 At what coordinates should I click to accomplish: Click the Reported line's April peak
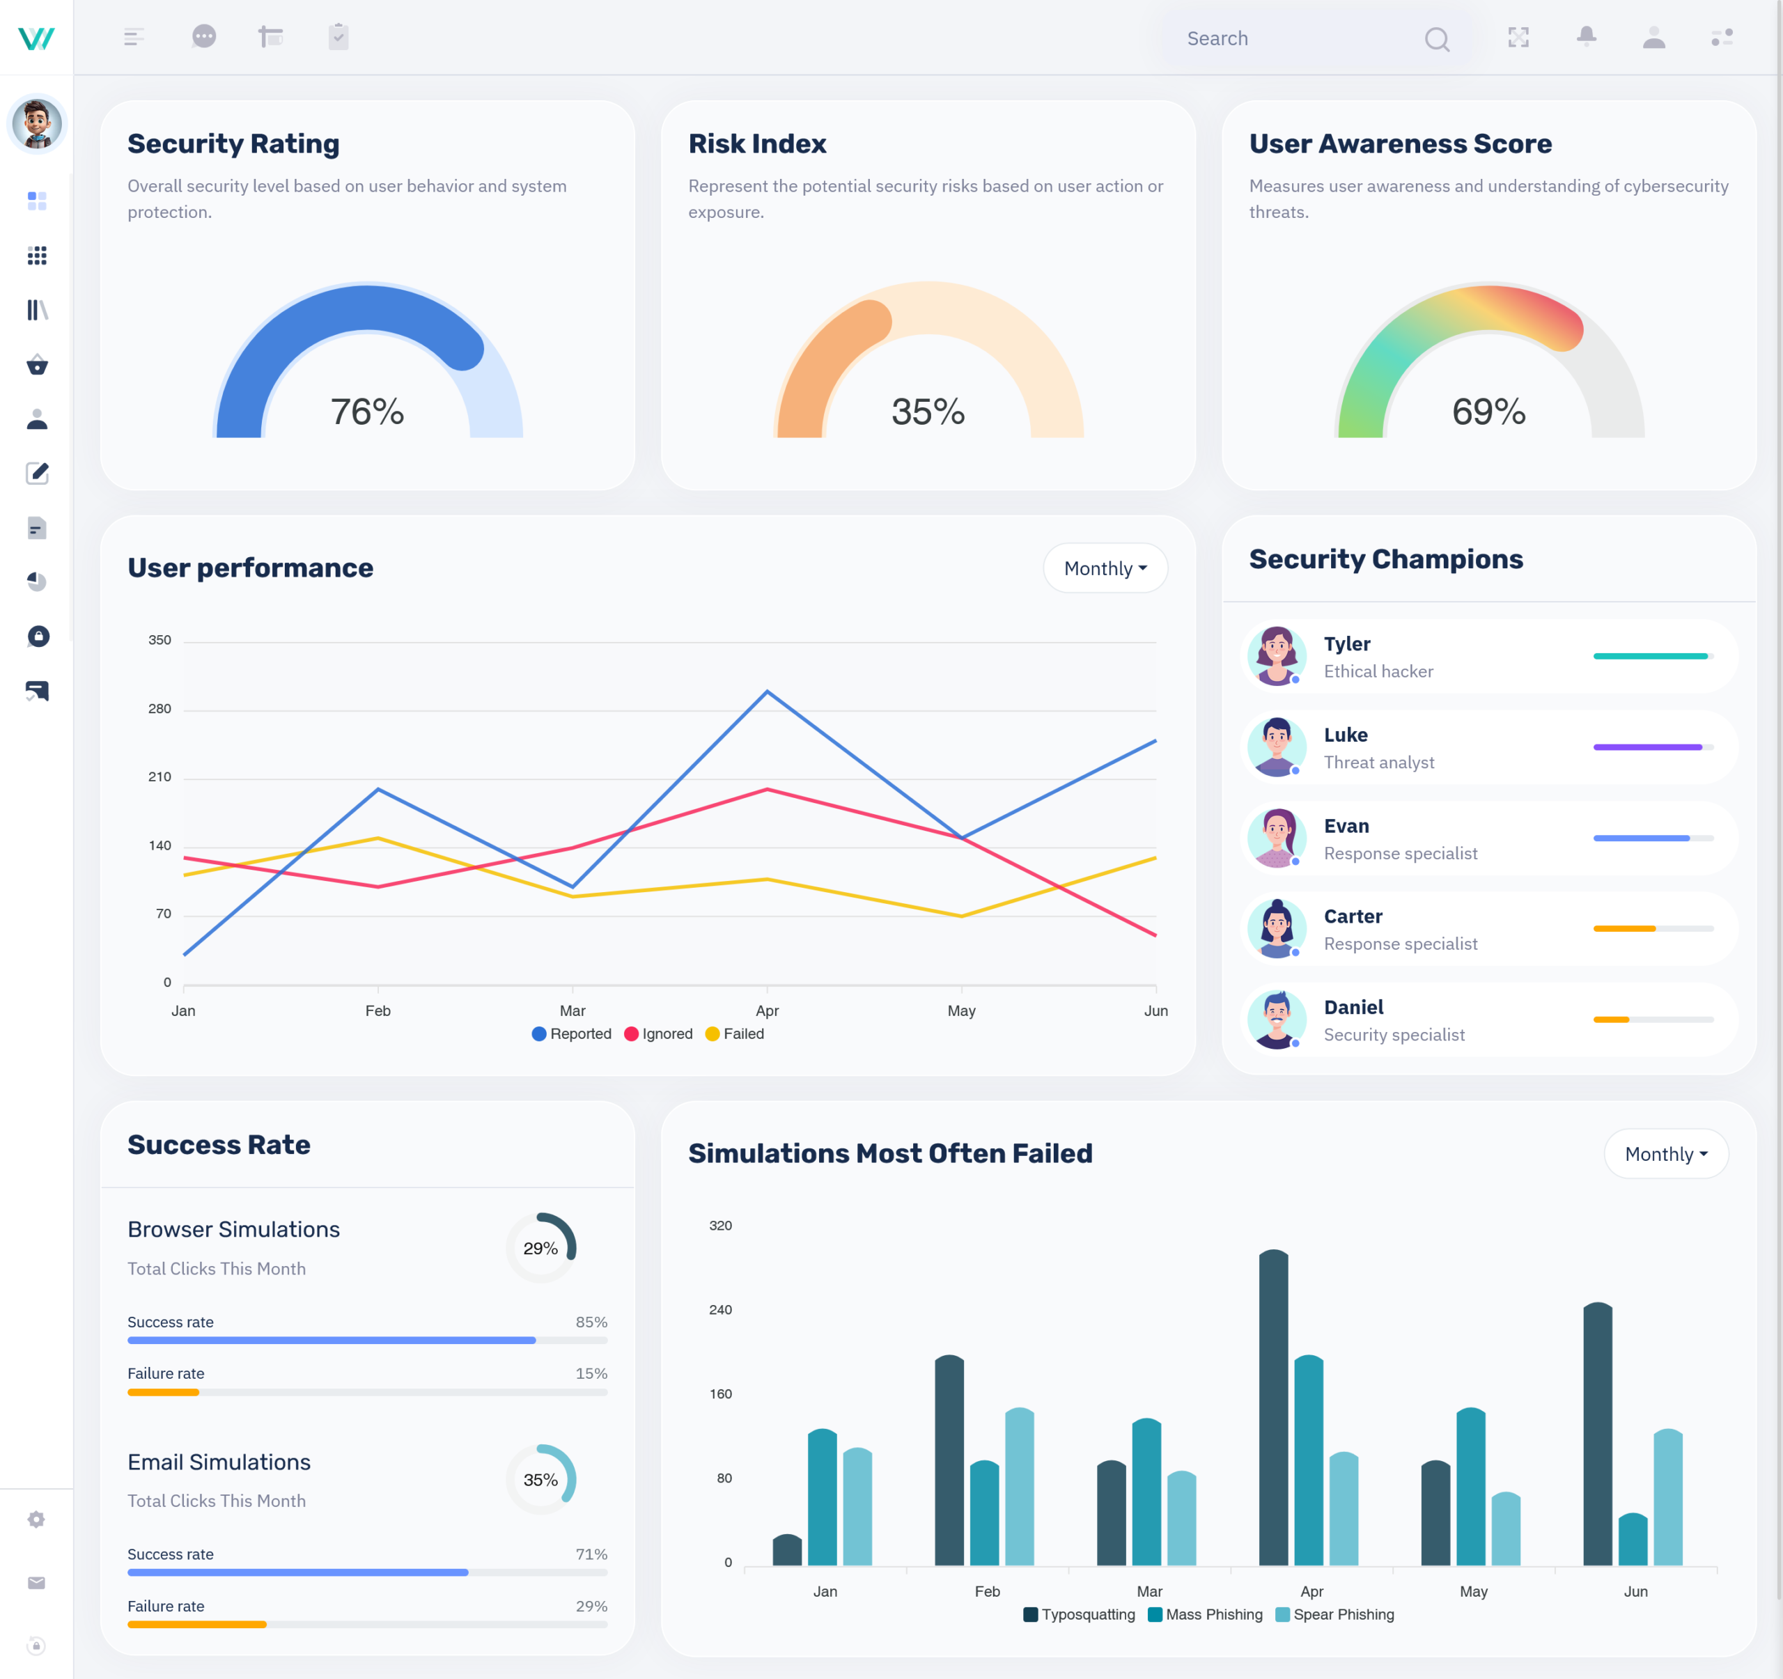(767, 692)
